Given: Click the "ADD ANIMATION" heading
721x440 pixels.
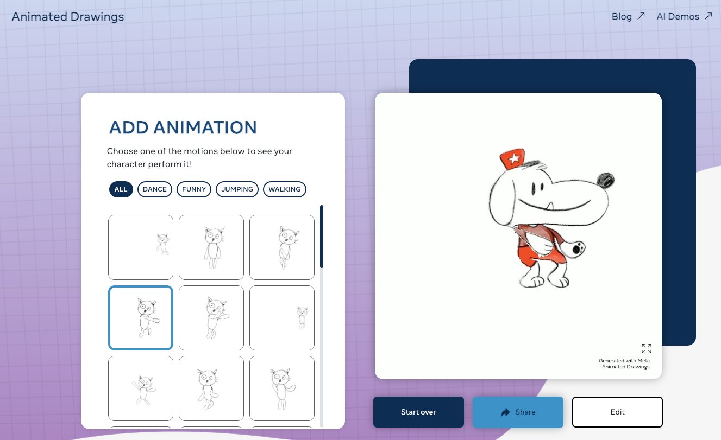Looking at the screenshot, I should point(183,127).
